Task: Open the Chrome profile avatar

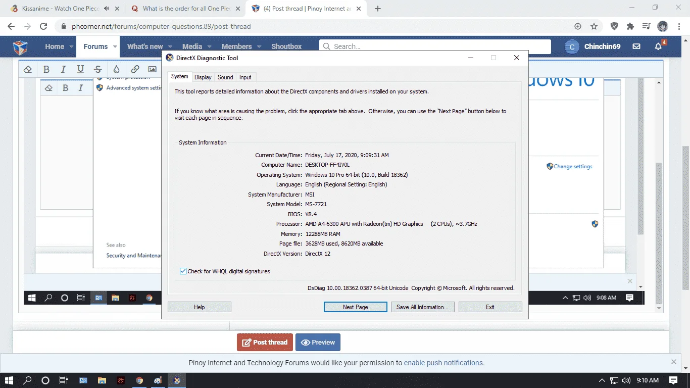Action: 663,26
